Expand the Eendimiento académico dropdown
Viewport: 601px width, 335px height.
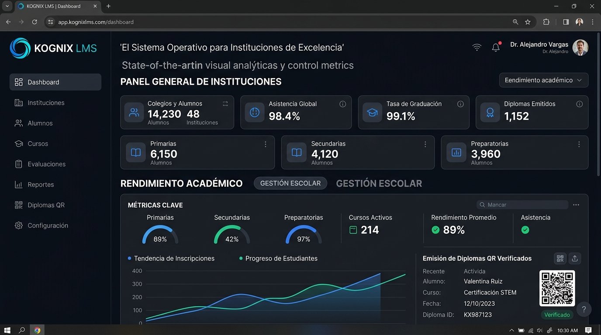tap(543, 80)
